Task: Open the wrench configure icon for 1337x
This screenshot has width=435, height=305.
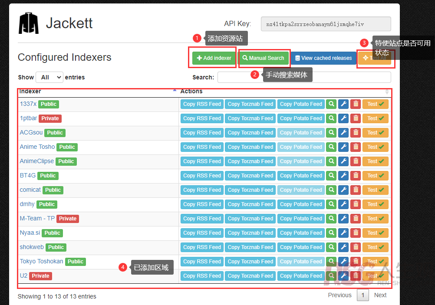Action: click(x=343, y=104)
